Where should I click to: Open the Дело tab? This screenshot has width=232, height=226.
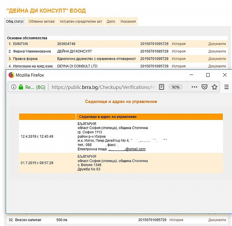pos(111,21)
